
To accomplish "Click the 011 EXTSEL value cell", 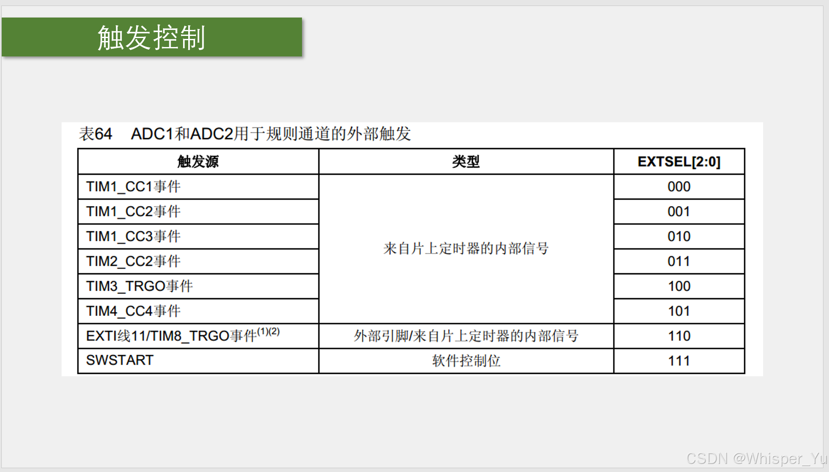I will (x=678, y=261).
